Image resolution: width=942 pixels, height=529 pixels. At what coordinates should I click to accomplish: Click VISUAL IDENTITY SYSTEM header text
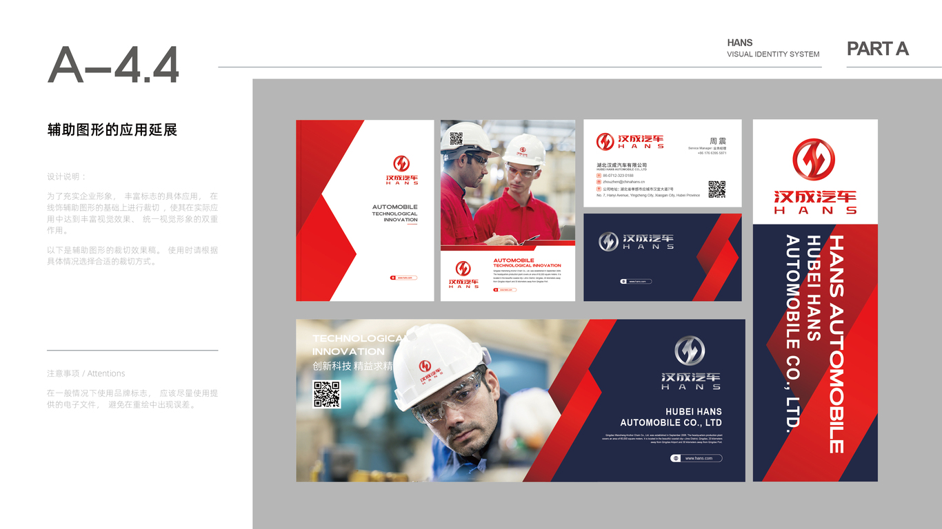click(773, 54)
